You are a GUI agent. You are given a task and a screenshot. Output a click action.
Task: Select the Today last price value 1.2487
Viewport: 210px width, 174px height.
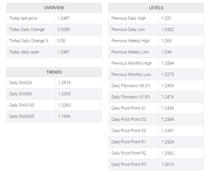63,18
